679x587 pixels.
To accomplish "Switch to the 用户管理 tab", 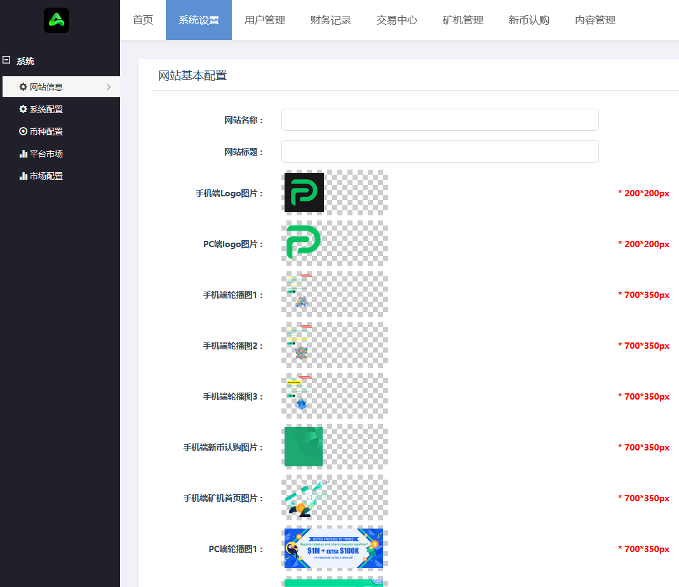I will [264, 20].
